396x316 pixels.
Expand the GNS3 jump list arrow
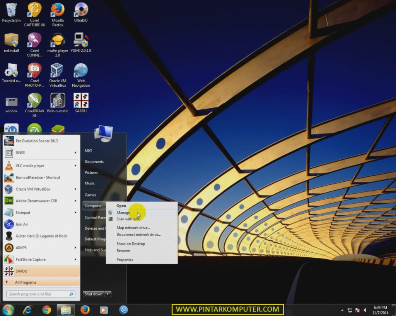pos(75,152)
